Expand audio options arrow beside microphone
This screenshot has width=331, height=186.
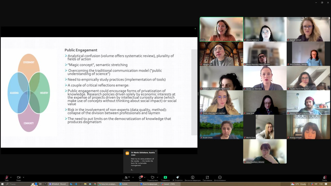pyautogui.click(x=11, y=177)
